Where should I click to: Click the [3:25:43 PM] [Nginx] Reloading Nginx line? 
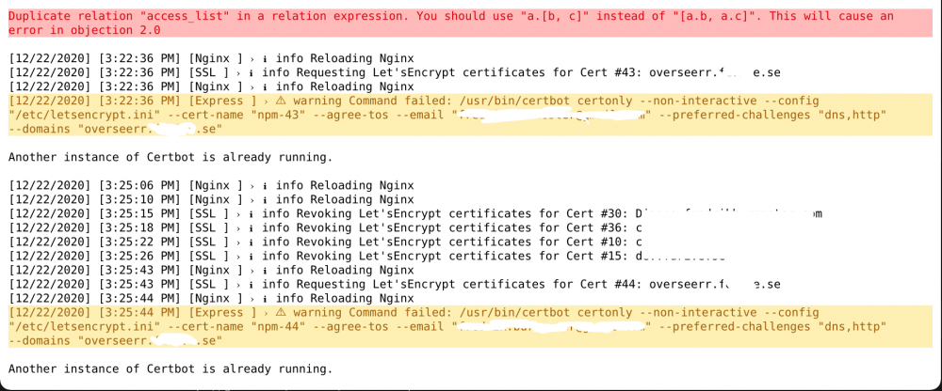tap(211, 270)
